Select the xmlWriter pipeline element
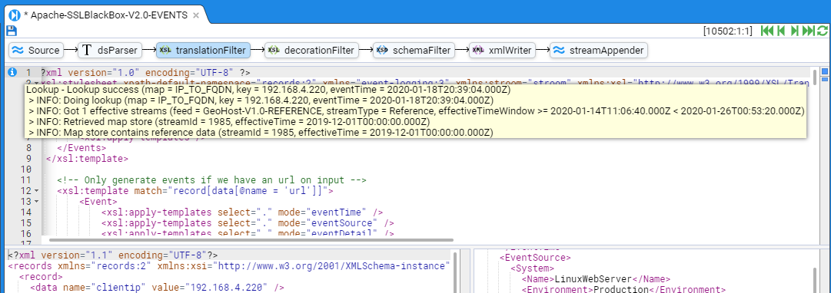The width and height of the screenshot is (831, 293). (503, 51)
